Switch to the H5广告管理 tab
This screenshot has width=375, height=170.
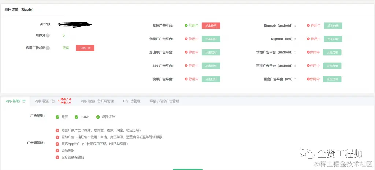pos(131,101)
